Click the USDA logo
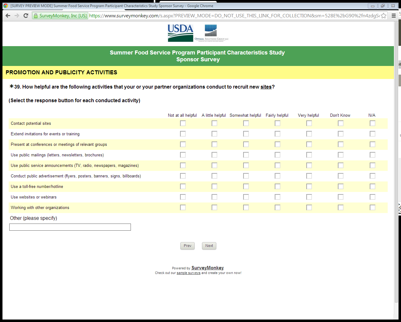Viewport: 401px width, 322px height. tap(180, 33)
